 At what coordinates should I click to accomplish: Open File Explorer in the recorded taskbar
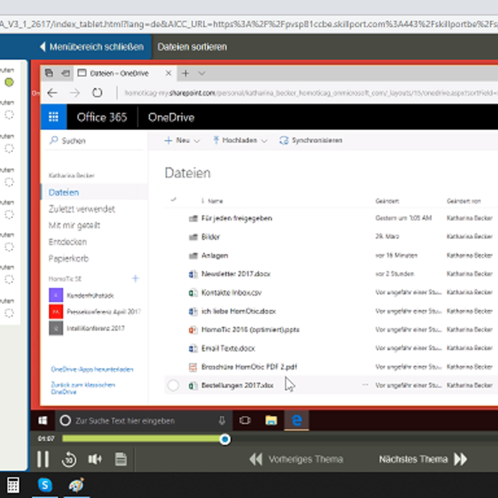(271, 421)
